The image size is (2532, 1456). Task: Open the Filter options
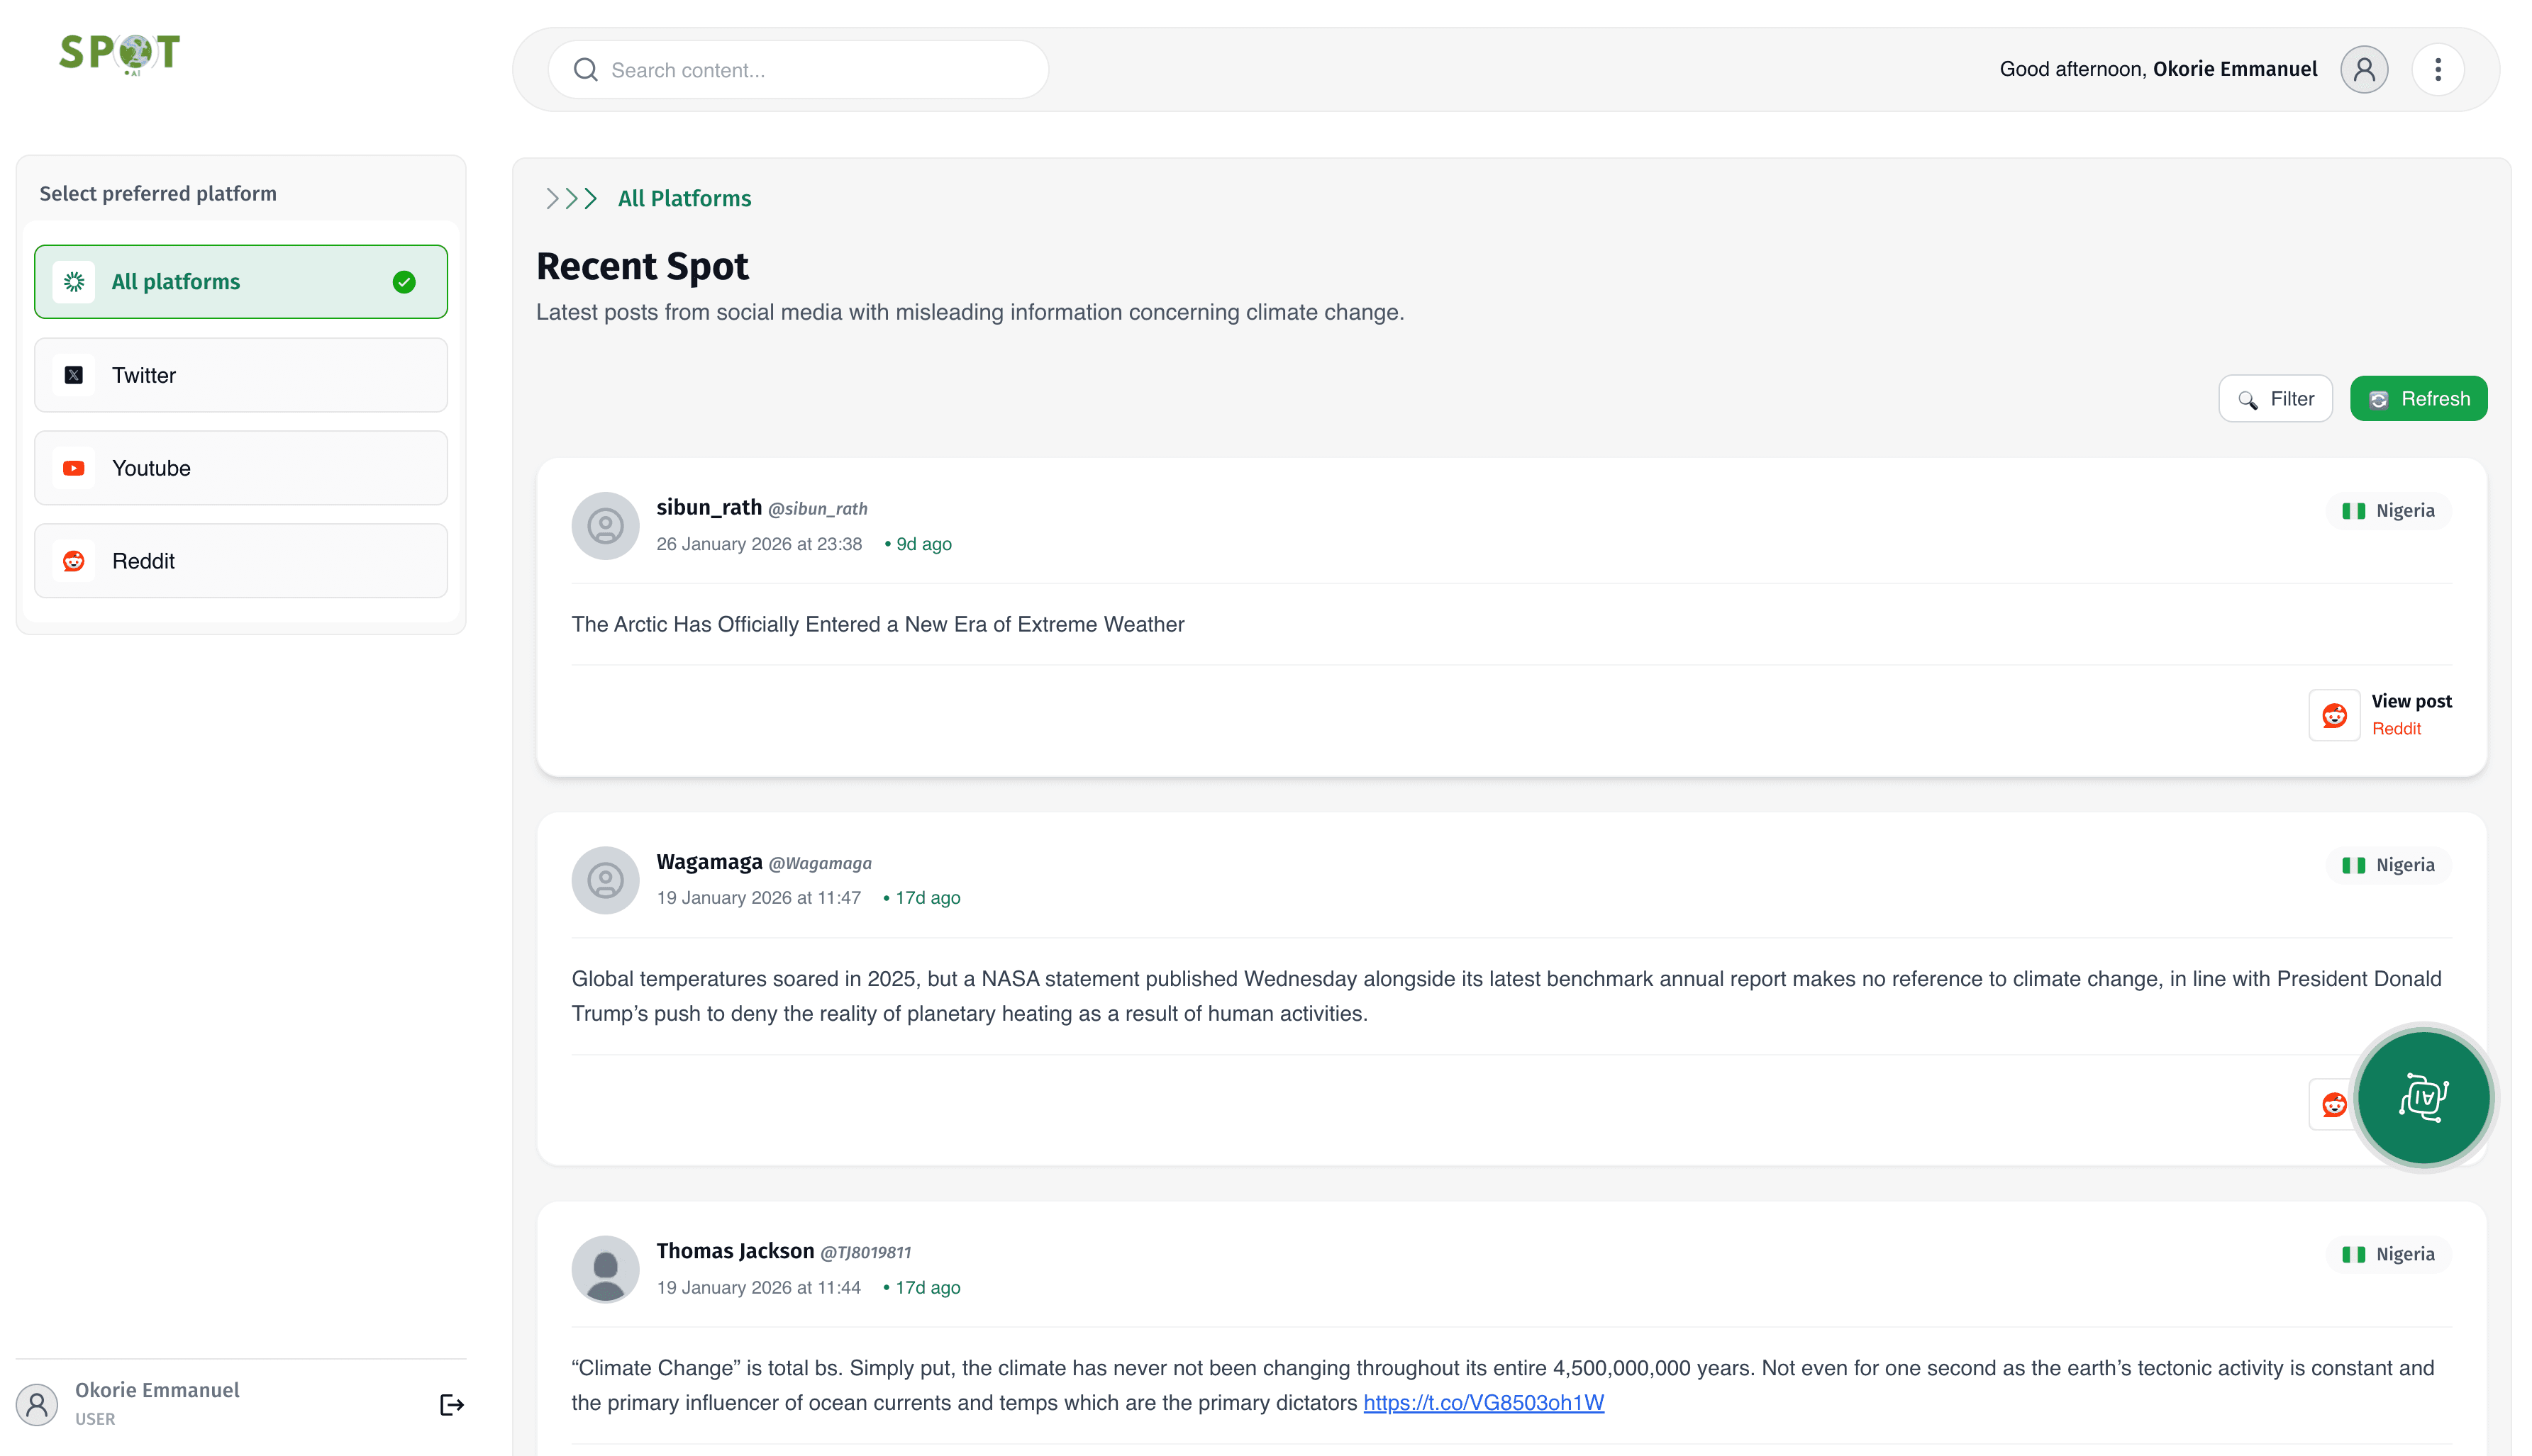[2275, 398]
